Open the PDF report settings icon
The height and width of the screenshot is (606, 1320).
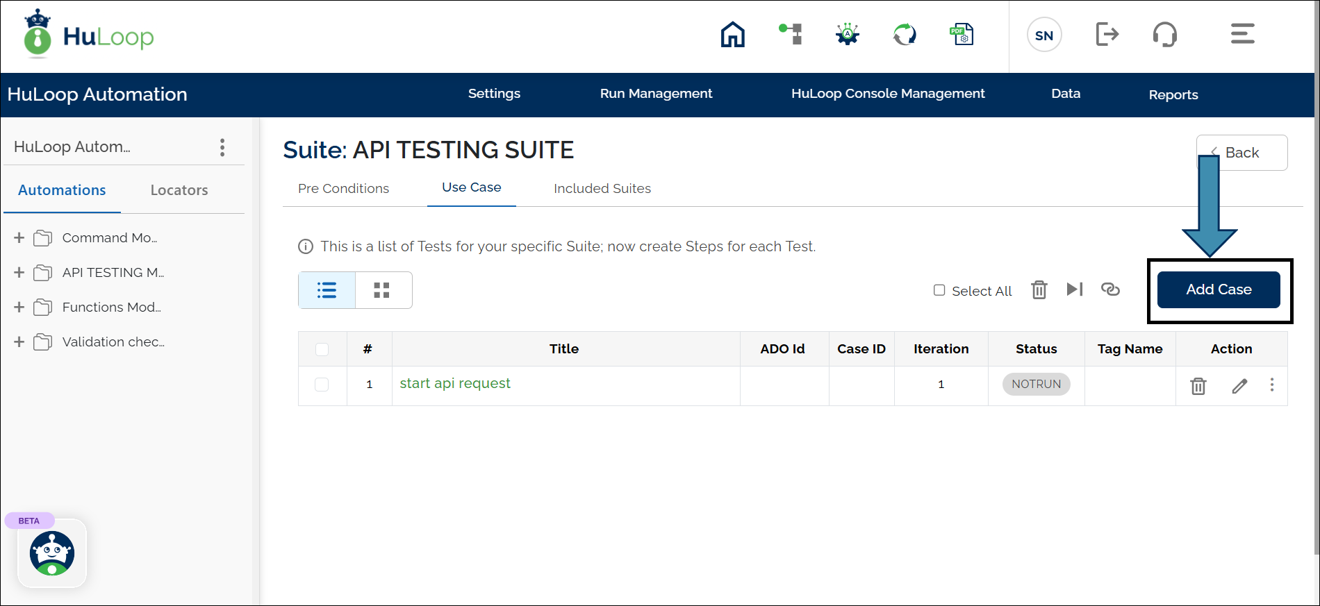point(962,34)
